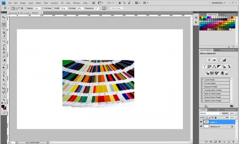Switch to the Styles tab

[222, 15]
